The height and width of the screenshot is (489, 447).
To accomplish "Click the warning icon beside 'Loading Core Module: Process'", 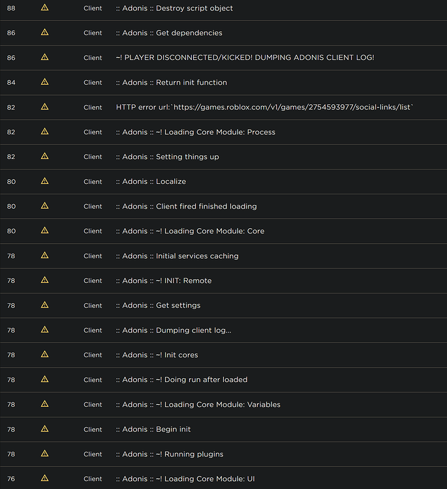I will click(x=44, y=131).
